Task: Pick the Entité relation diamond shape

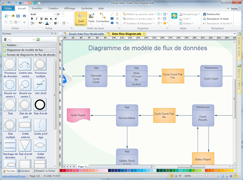Action: coord(40,145)
